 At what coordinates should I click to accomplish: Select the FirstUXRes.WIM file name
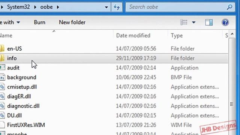(26, 125)
